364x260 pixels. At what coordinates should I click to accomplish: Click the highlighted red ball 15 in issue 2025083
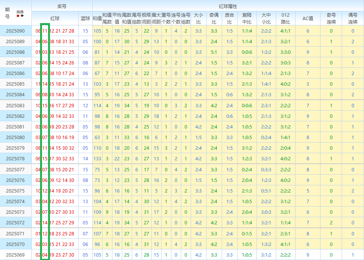(45, 106)
